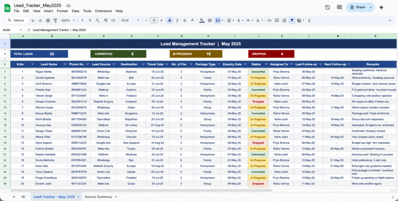
Task: Add a new sheet with plus
Action: 14,197
